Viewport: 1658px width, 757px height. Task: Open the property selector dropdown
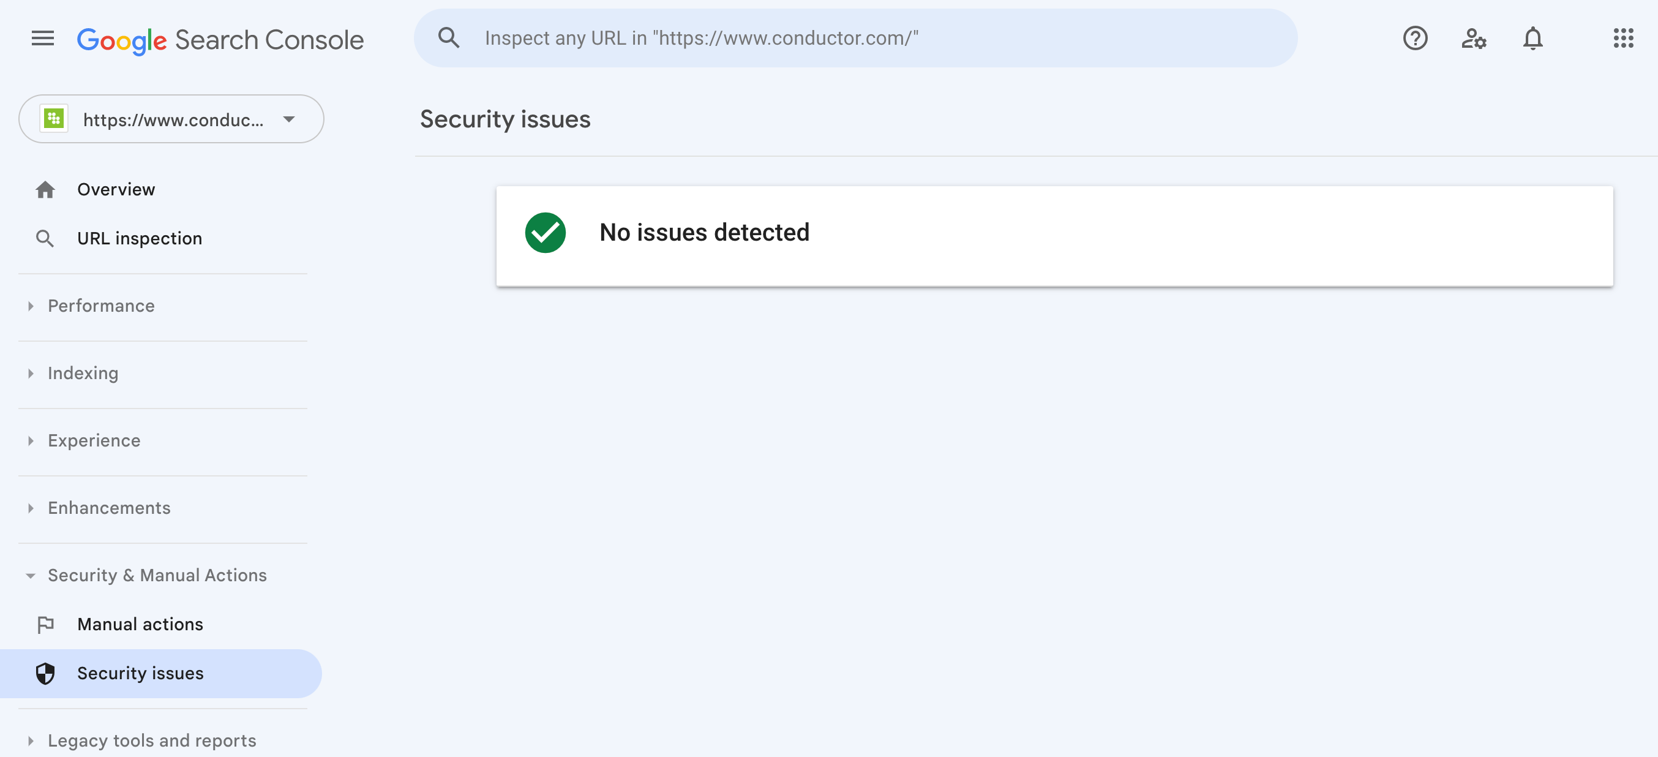(289, 118)
